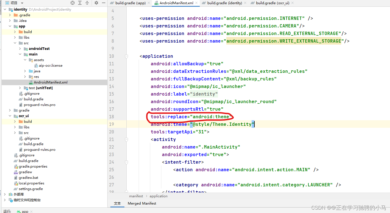The image size is (390, 213).
Task: Close the build.gradle (identity) tab
Action: pos(245,3)
